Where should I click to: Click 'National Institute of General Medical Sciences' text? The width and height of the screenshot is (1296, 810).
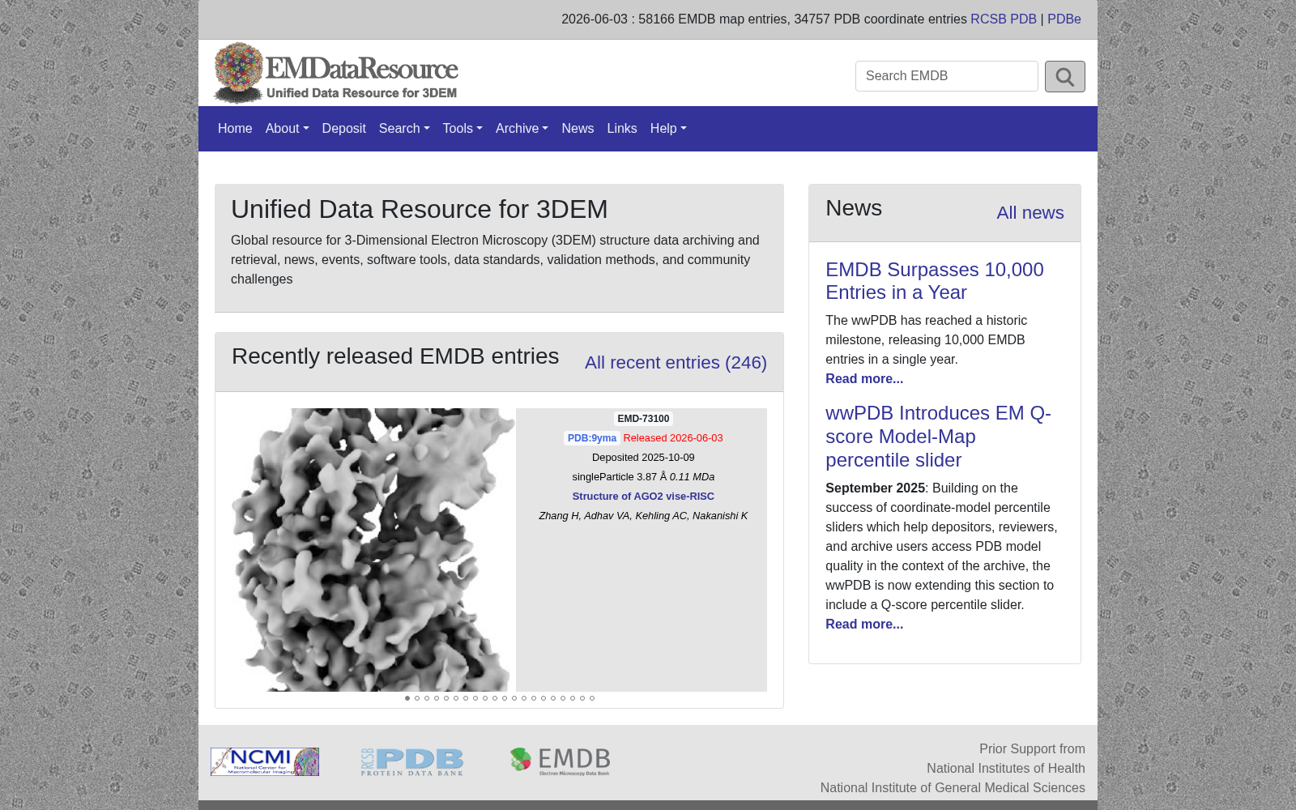coord(953,788)
